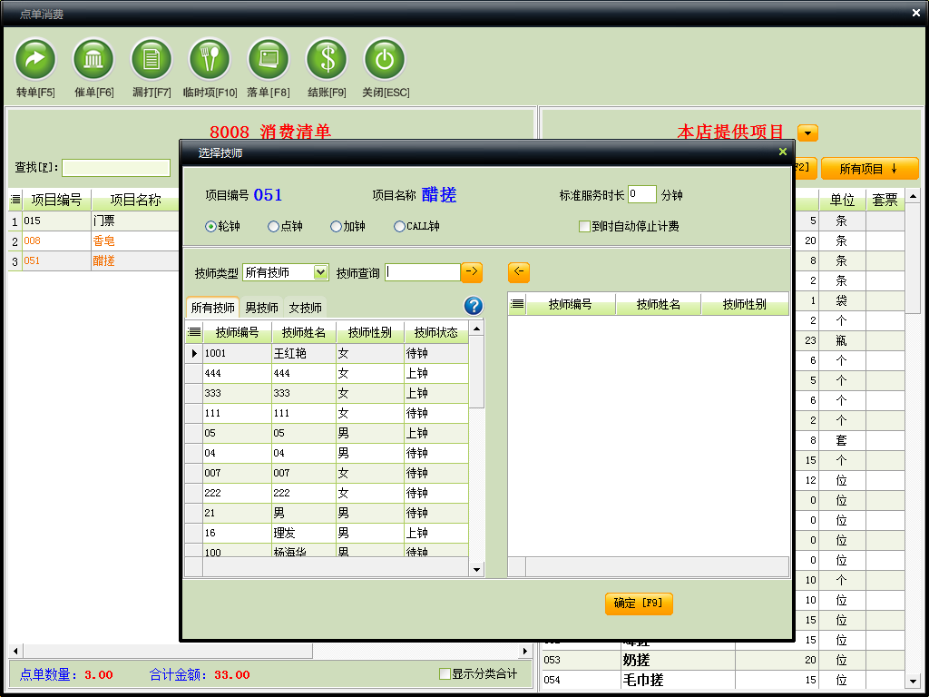Screen dimensions: 929x697
Task: Expand the 所有项目 ↓ menu button
Action: [869, 169]
